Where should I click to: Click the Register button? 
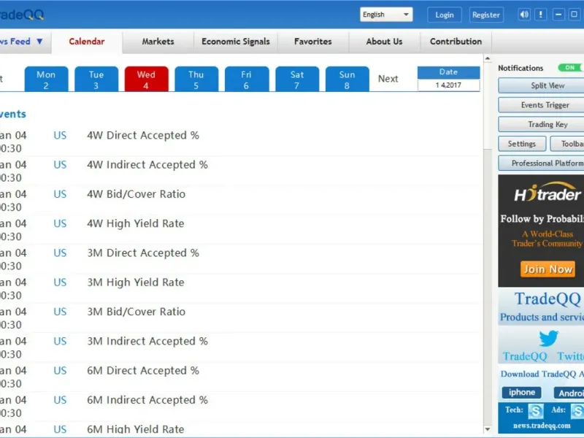(x=486, y=15)
